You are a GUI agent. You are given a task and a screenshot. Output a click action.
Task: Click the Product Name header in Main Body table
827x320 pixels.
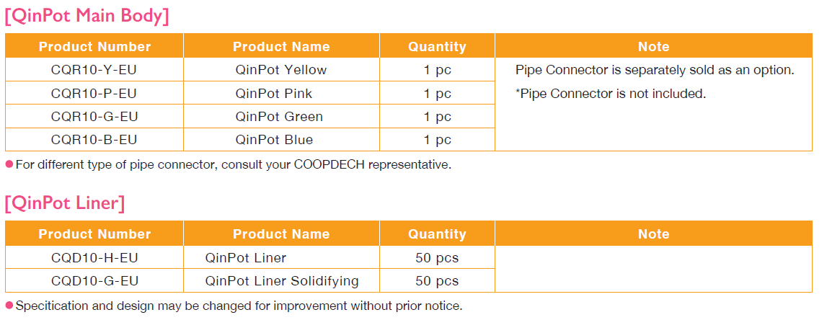pos(281,47)
